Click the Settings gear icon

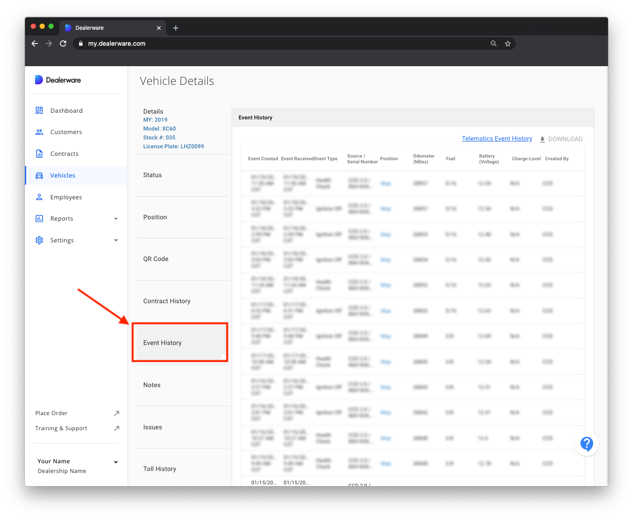39,240
